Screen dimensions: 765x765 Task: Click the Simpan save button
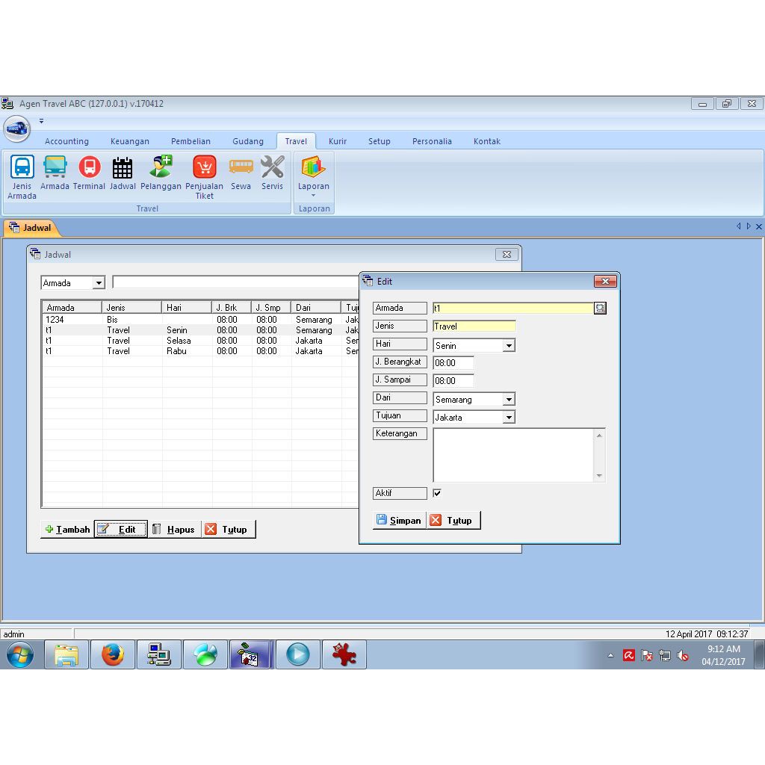[x=399, y=521]
